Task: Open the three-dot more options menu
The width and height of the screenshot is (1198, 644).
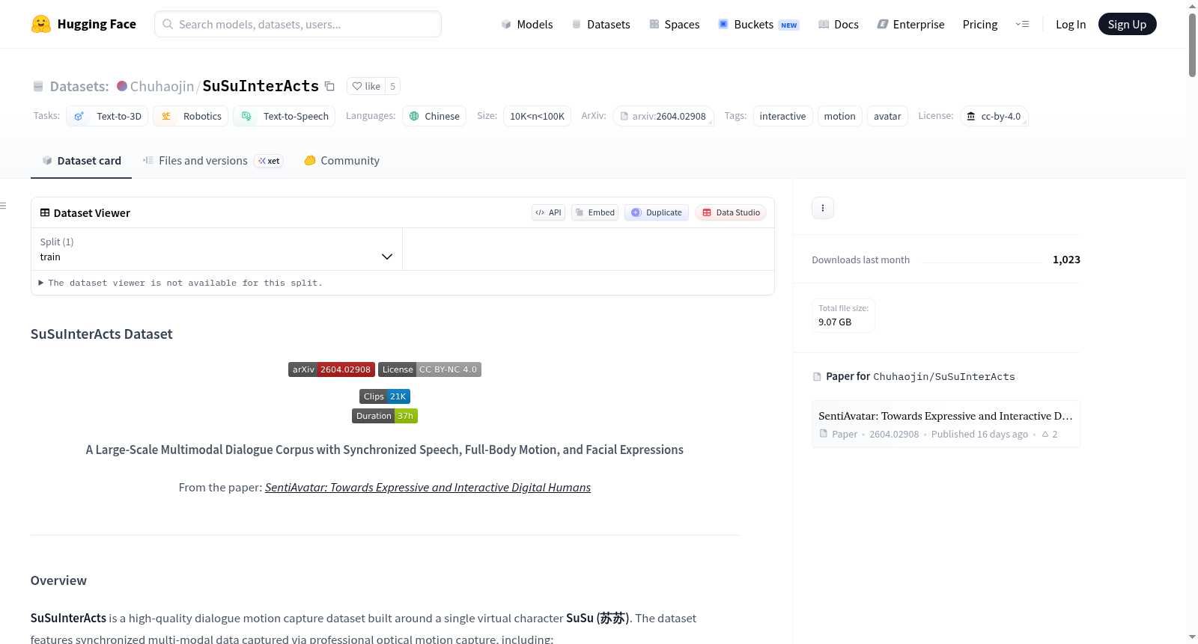Action: tap(823, 208)
